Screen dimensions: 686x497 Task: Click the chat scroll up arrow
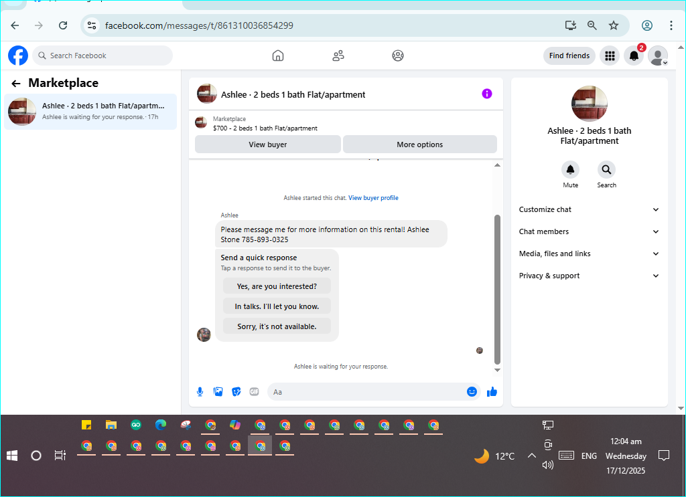point(497,165)
